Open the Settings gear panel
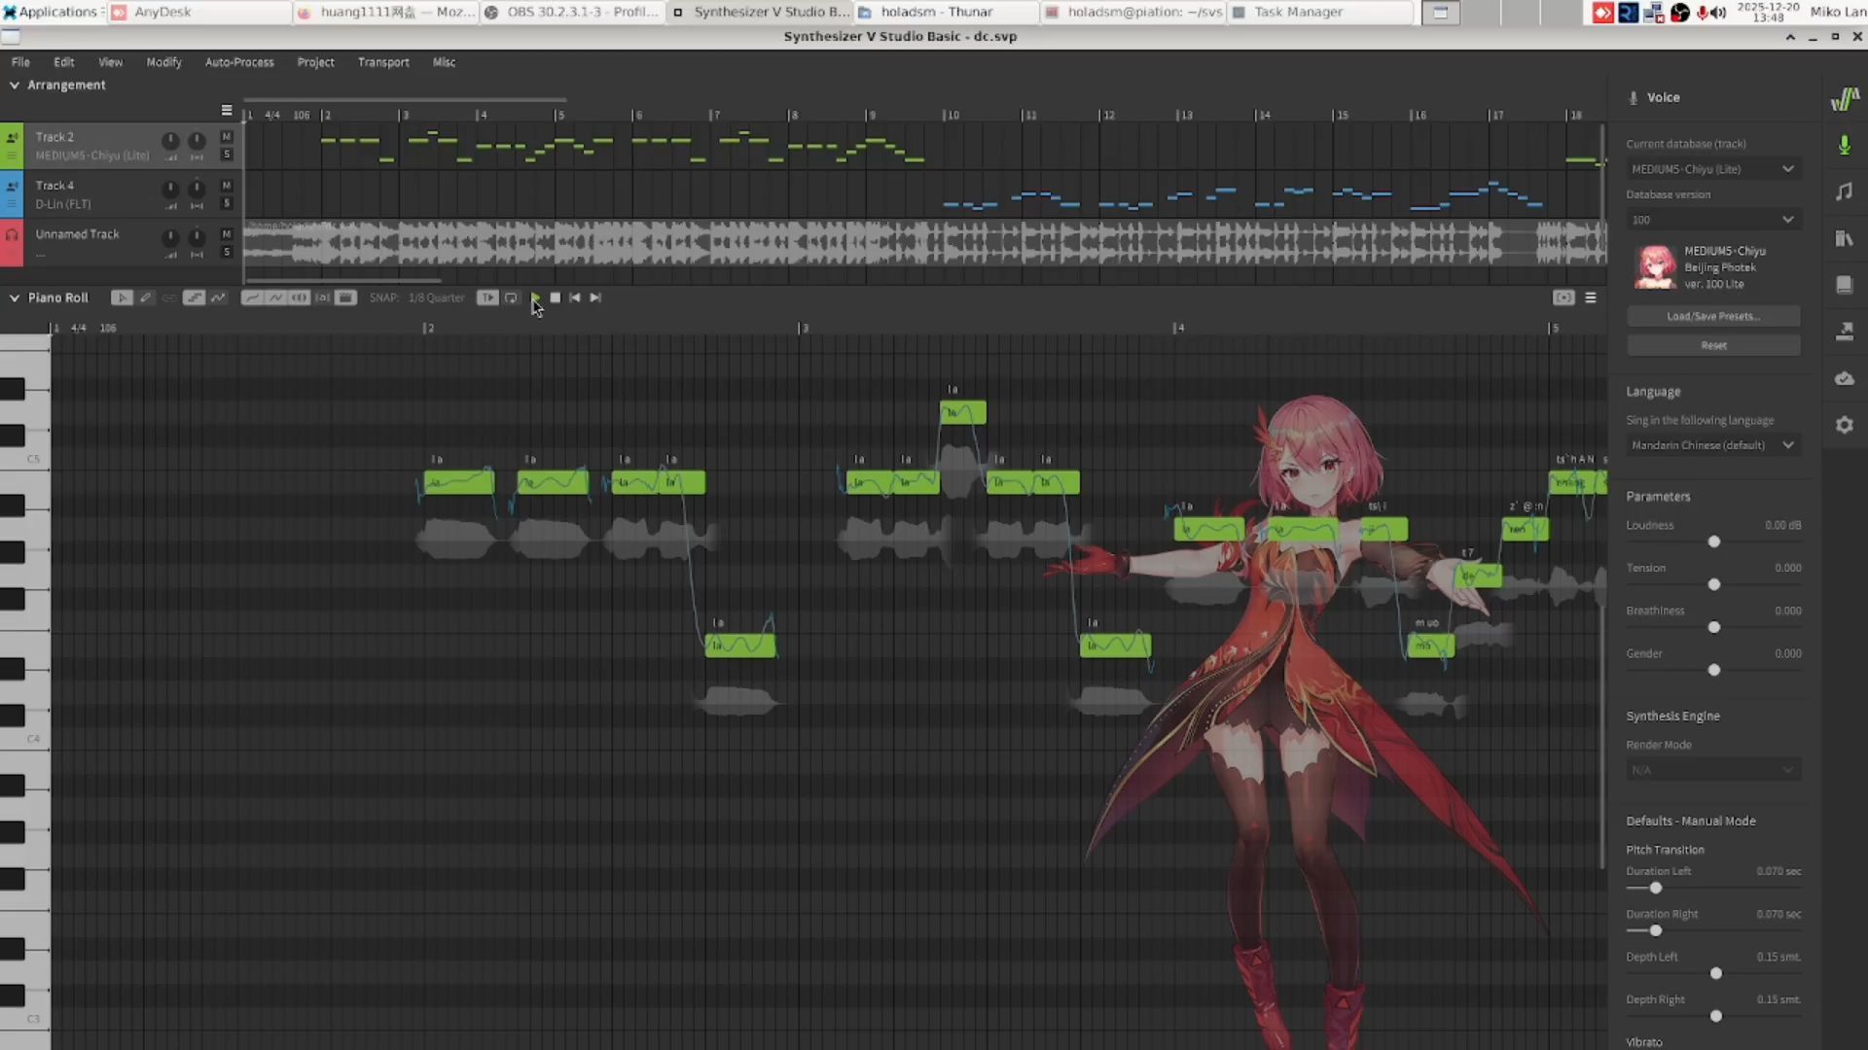The width and height of the screenshot is (1868, 1050). [1844, 425]
